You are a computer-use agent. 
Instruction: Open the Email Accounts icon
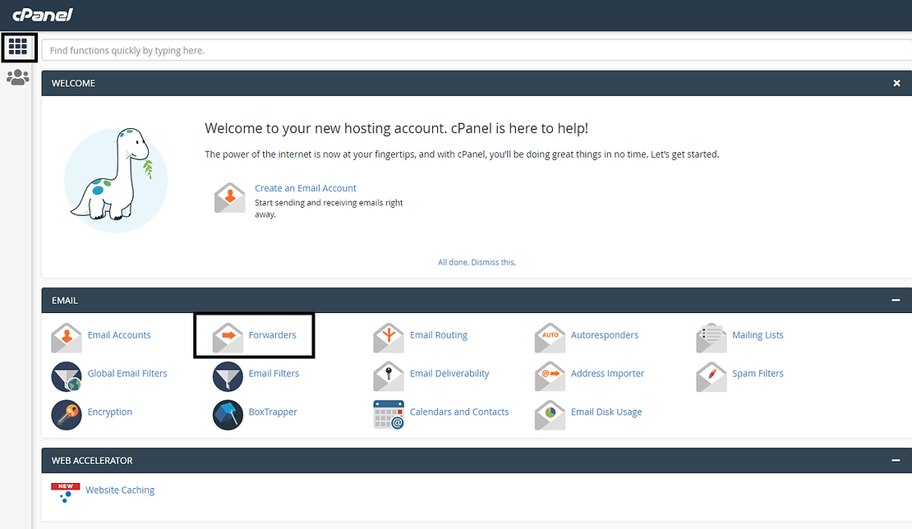coord(67,337)
